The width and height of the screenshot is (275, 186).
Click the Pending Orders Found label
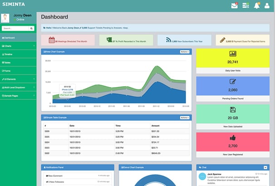(233, 98)
